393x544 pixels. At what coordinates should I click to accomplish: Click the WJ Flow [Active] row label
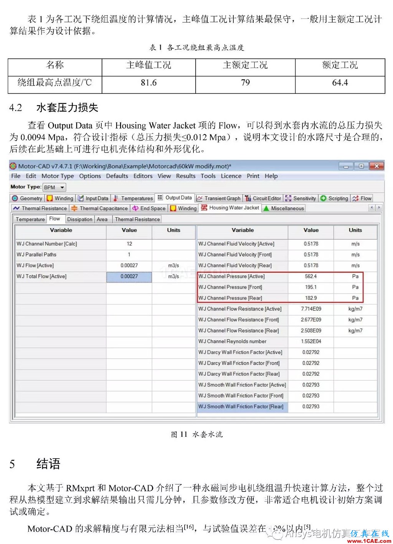(x=35, y=265)
